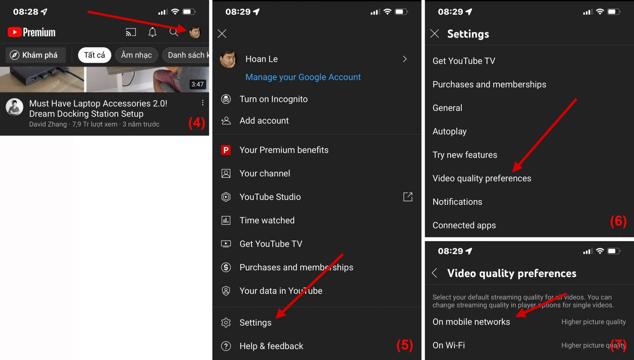Tap the dollar icon for Purchases
The height and width of the screenshot is (360, 634).
tap(226, 267)
